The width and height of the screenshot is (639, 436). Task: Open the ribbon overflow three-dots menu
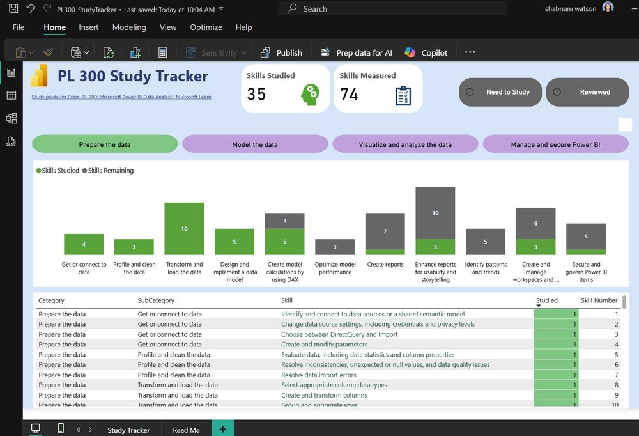(470, 52)
